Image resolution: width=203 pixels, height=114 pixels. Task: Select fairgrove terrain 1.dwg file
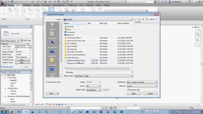pos(76,60)
